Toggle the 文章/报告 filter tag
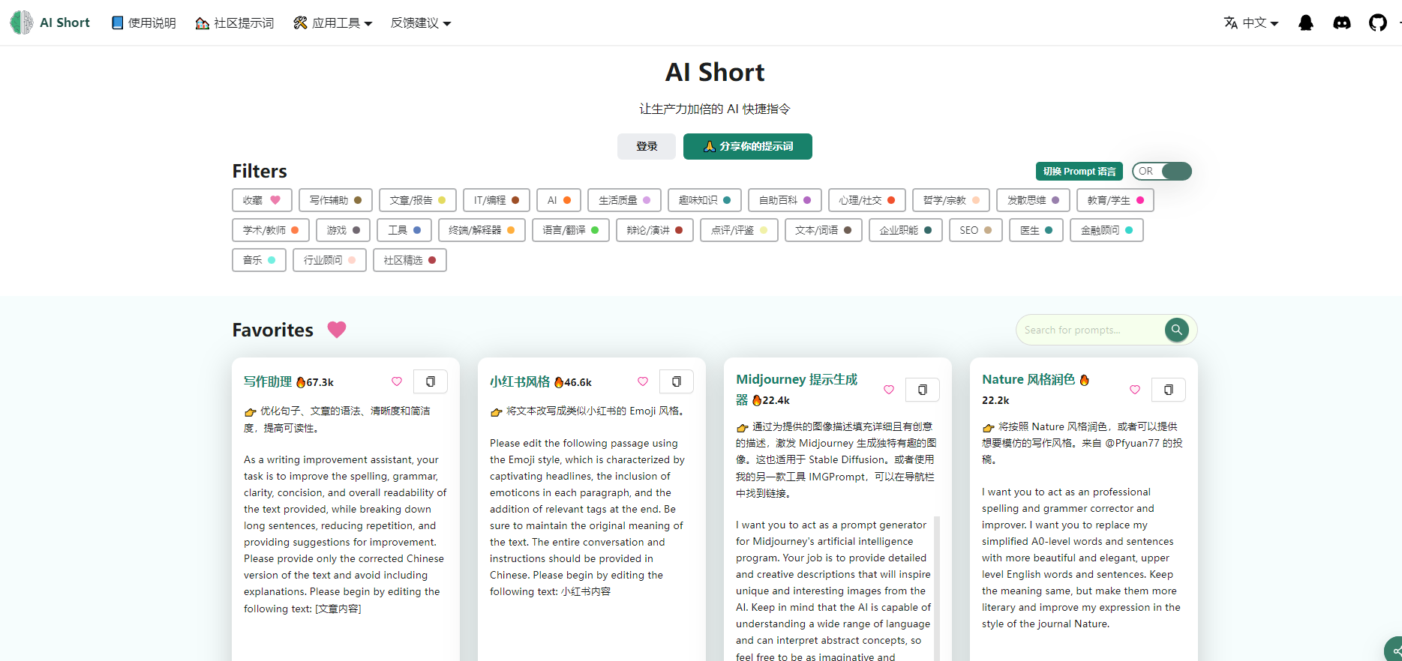The width and height of the screenshot is (1402, 661). (417, 200)
